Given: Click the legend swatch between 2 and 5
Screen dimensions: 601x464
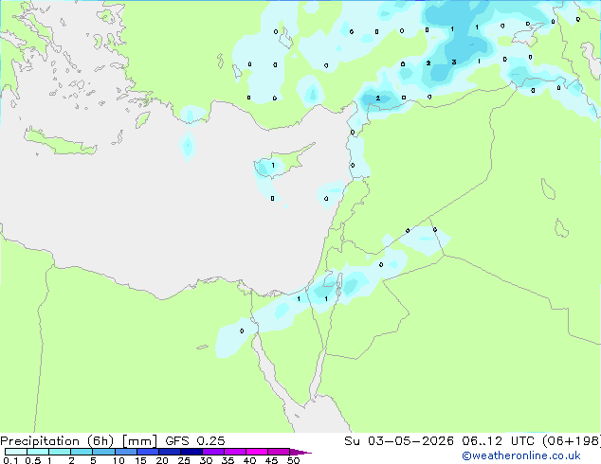Looking at the screenshot, I should click(82, 452).
